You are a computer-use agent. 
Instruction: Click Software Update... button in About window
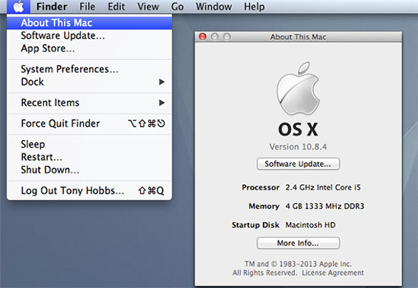pyautogui.click(x=298, y=164)
